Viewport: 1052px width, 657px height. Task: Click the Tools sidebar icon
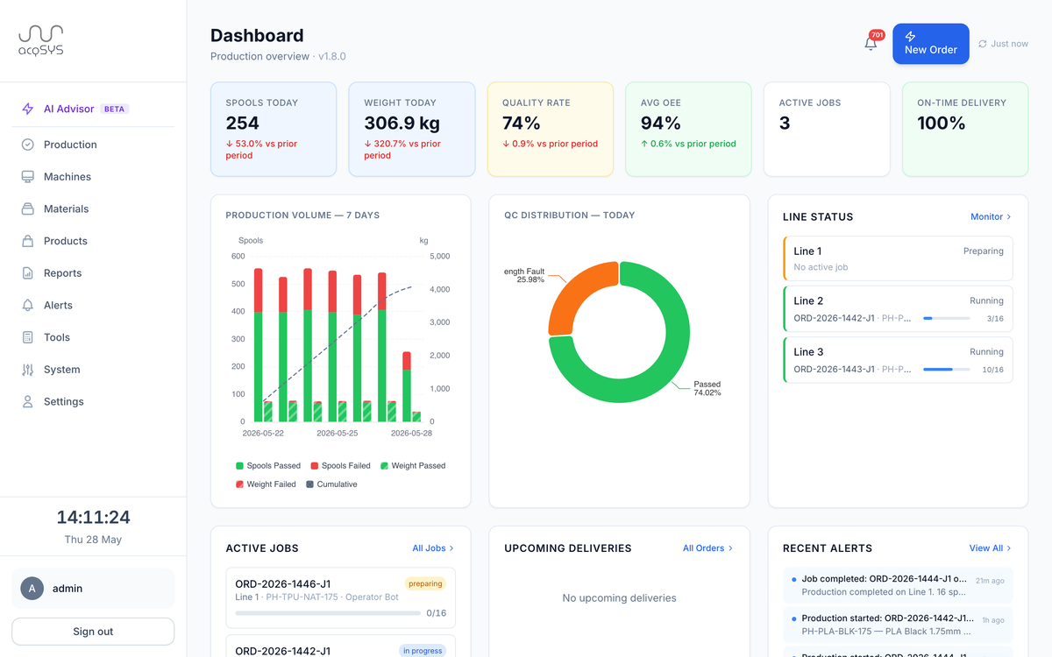pos(28,337)
